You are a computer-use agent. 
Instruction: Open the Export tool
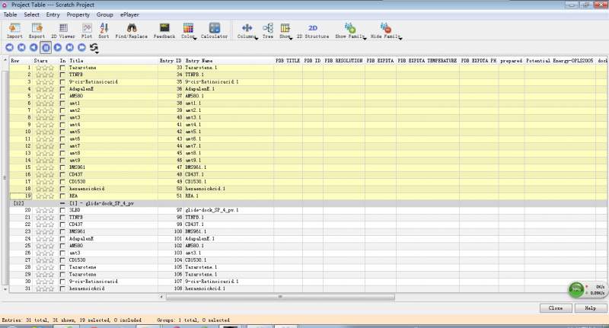click(x=37, y=30)
